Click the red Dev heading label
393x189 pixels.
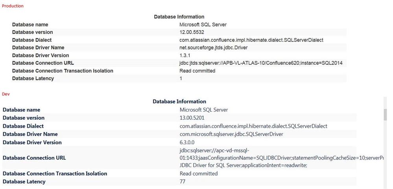click(6, 94)
